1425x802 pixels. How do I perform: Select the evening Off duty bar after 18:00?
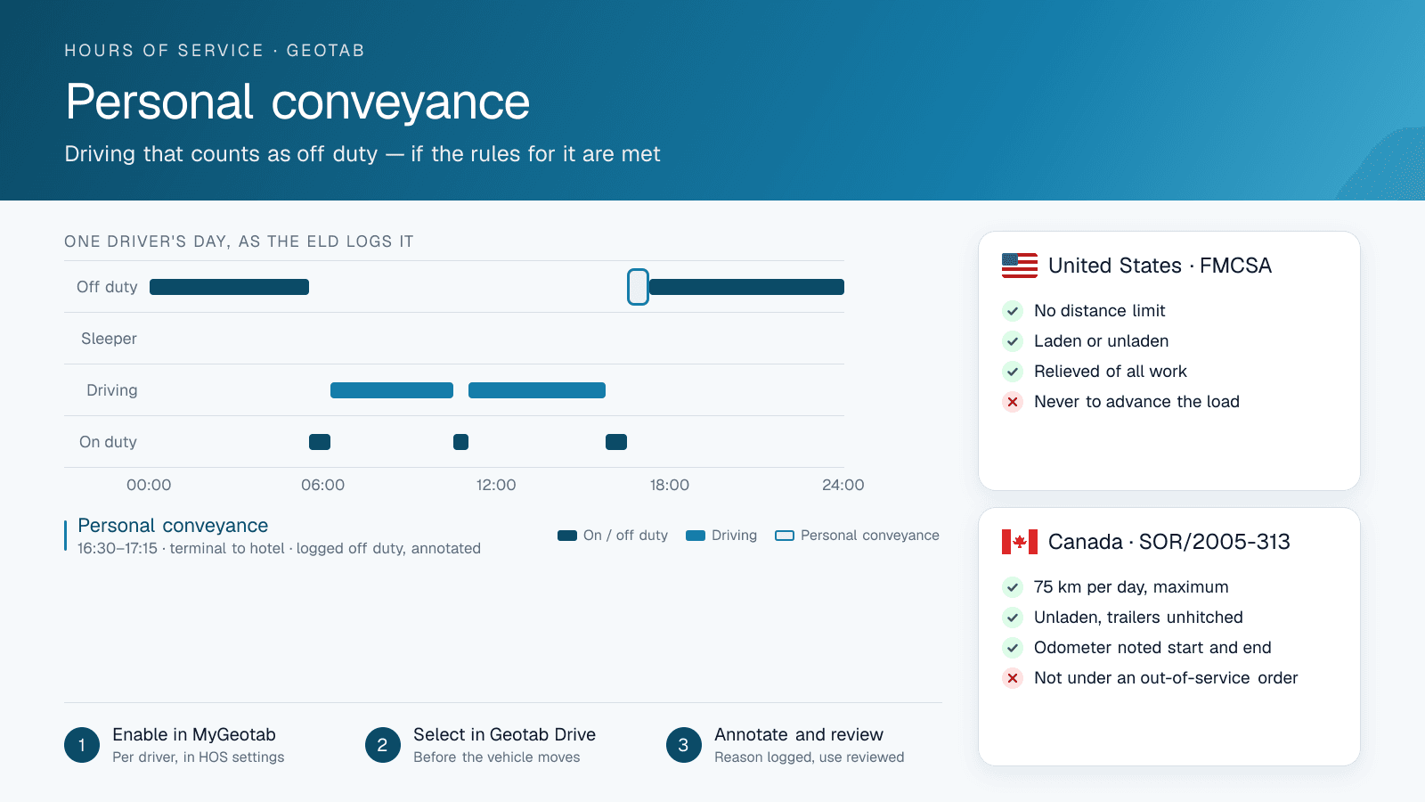746,287
